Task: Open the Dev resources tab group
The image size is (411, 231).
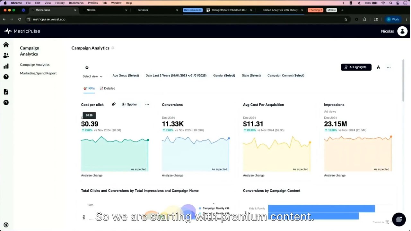Action: pos(193,10)
